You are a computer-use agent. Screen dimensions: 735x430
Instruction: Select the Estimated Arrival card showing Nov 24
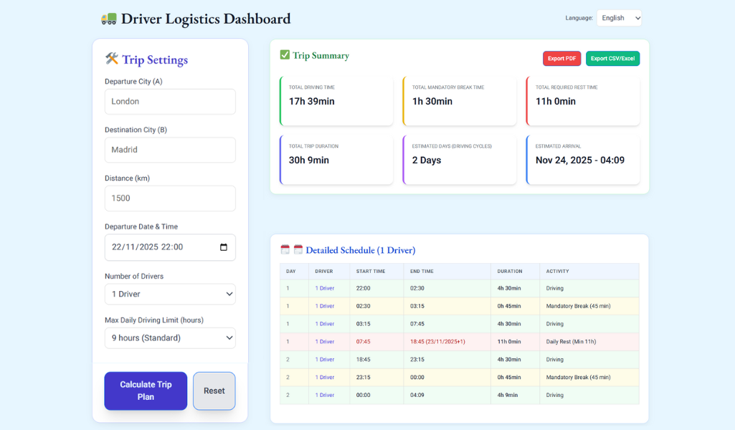582,159
